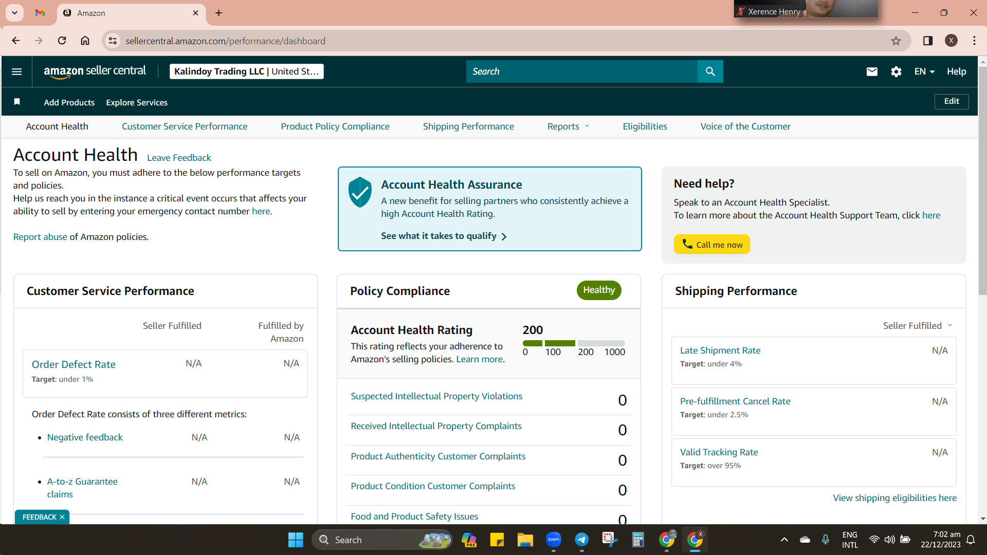Expand the tab search chevron in Chrome

[x=15, y=13]
